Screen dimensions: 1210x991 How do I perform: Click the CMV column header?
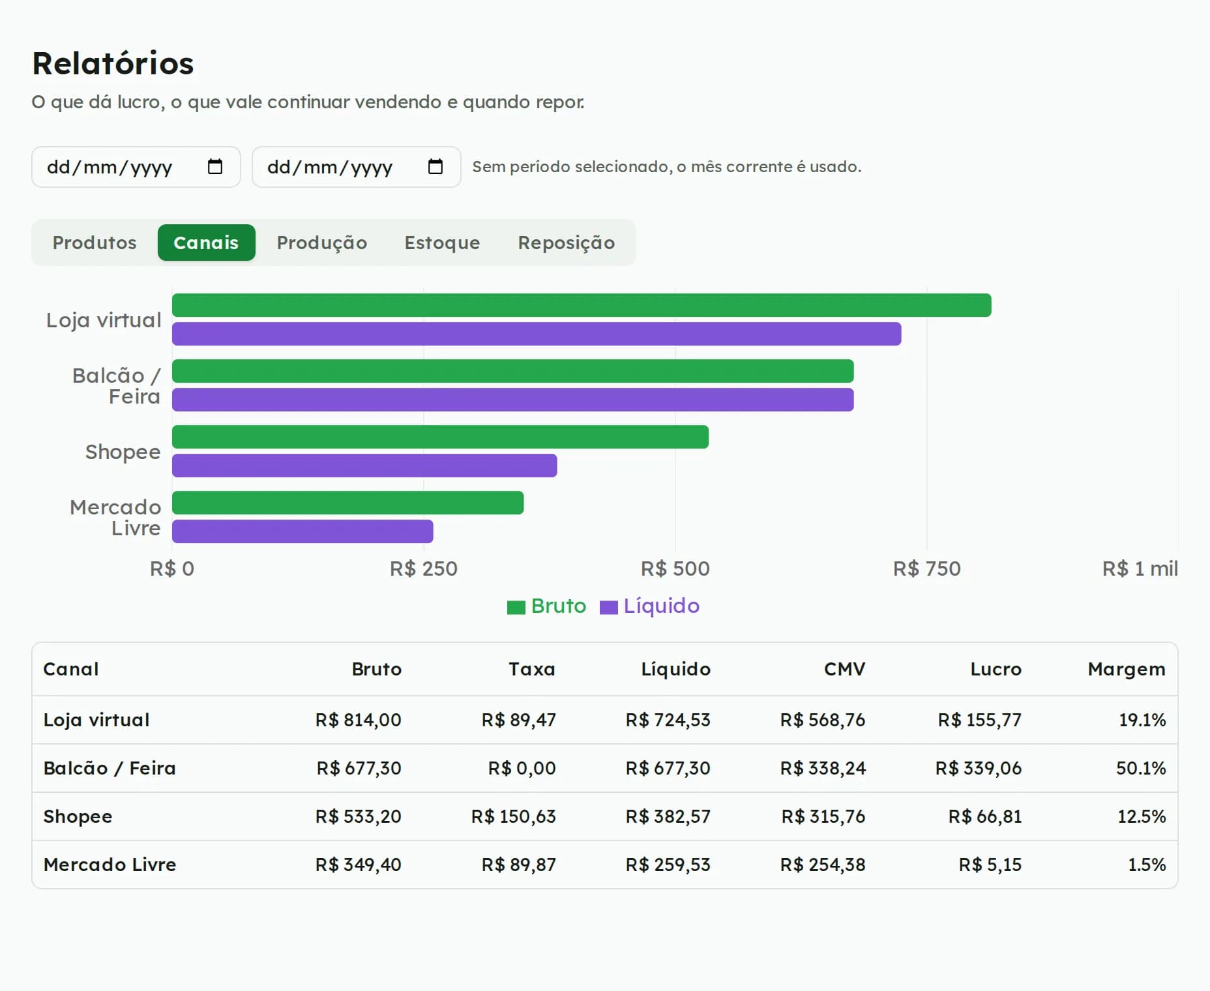(845, 669)
